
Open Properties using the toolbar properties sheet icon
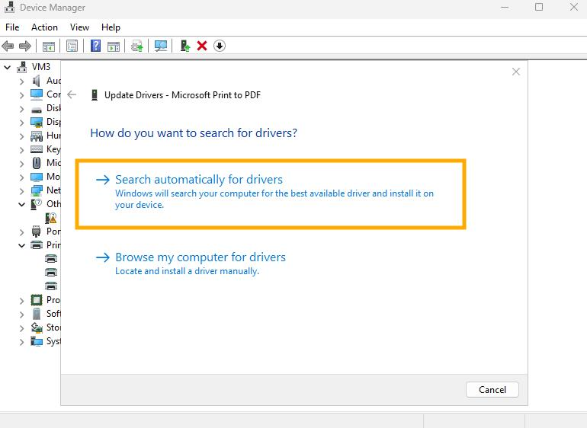pyautogui.click(x=72, y=46)
